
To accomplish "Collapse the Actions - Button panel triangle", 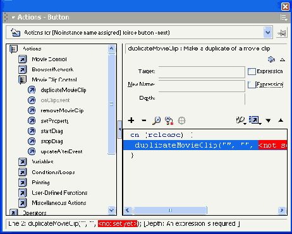I will [x=13, y=18].
